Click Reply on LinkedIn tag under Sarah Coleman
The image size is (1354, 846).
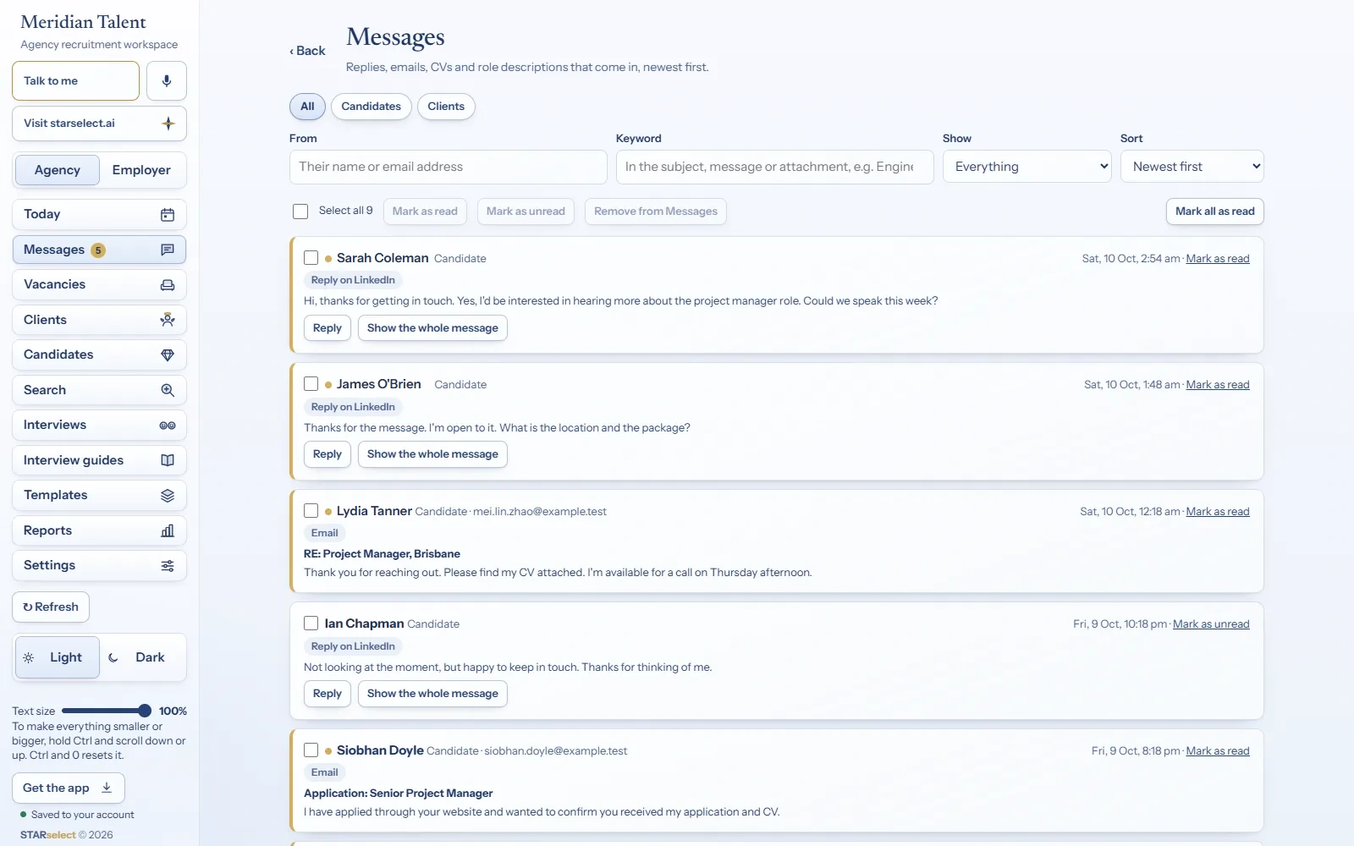tap(353, 280)
